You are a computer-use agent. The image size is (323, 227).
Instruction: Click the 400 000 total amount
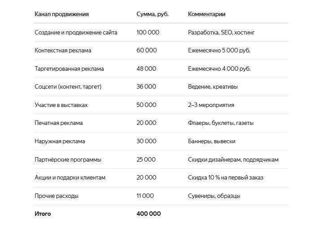click(148, 214)
